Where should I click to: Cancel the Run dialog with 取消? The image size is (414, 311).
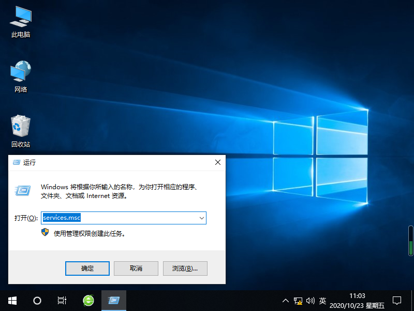[x=136, y=268]
